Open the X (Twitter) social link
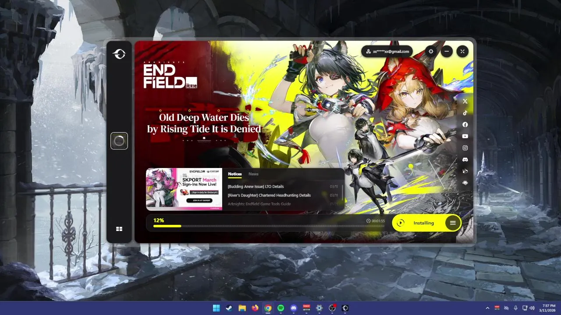Image resolution: width=561 pixels, height=315 pixels. point(465,101)
